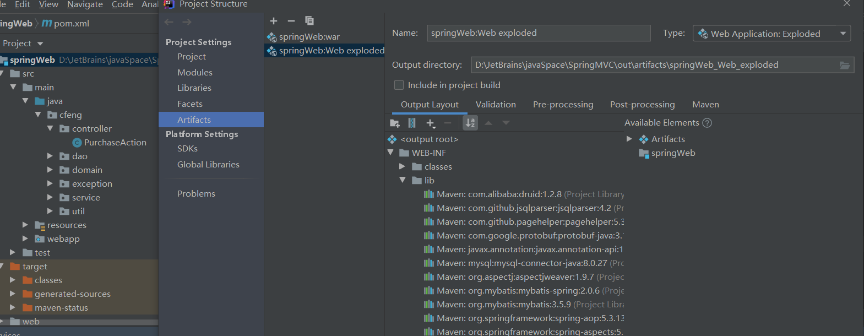Click the browse folder icon for Output directory
The image size is (864, 336).
845,65
